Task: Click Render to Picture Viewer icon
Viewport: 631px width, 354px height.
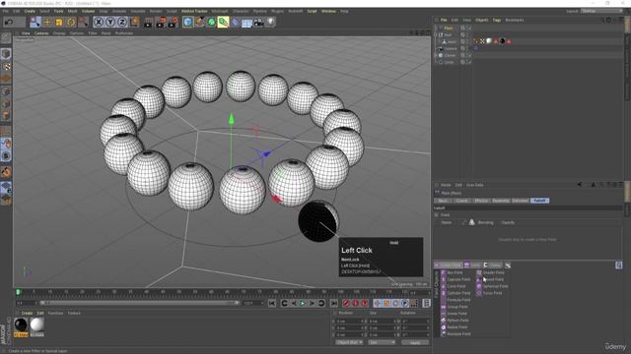Action: (160, 22)
